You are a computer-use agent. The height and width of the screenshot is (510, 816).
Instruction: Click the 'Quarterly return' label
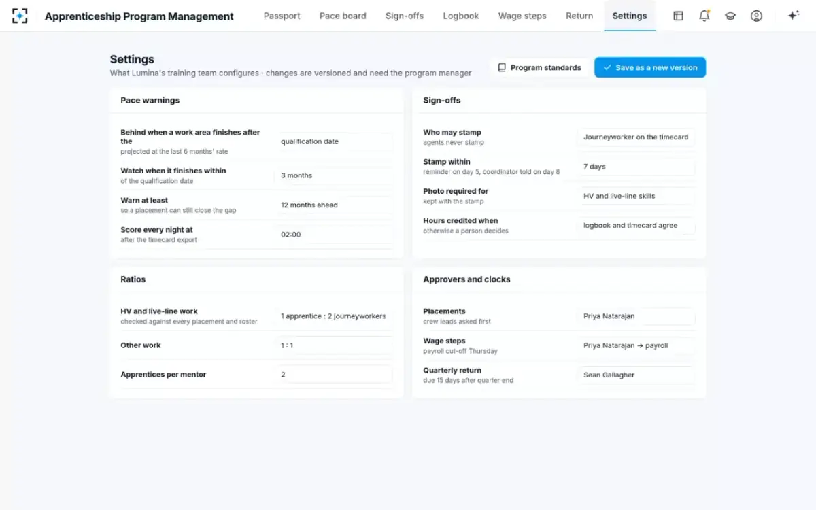click(452, 371)
